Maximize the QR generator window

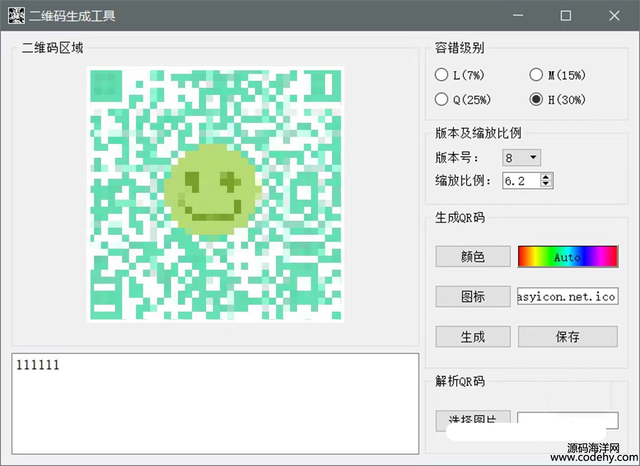click(x=566, y=16)
